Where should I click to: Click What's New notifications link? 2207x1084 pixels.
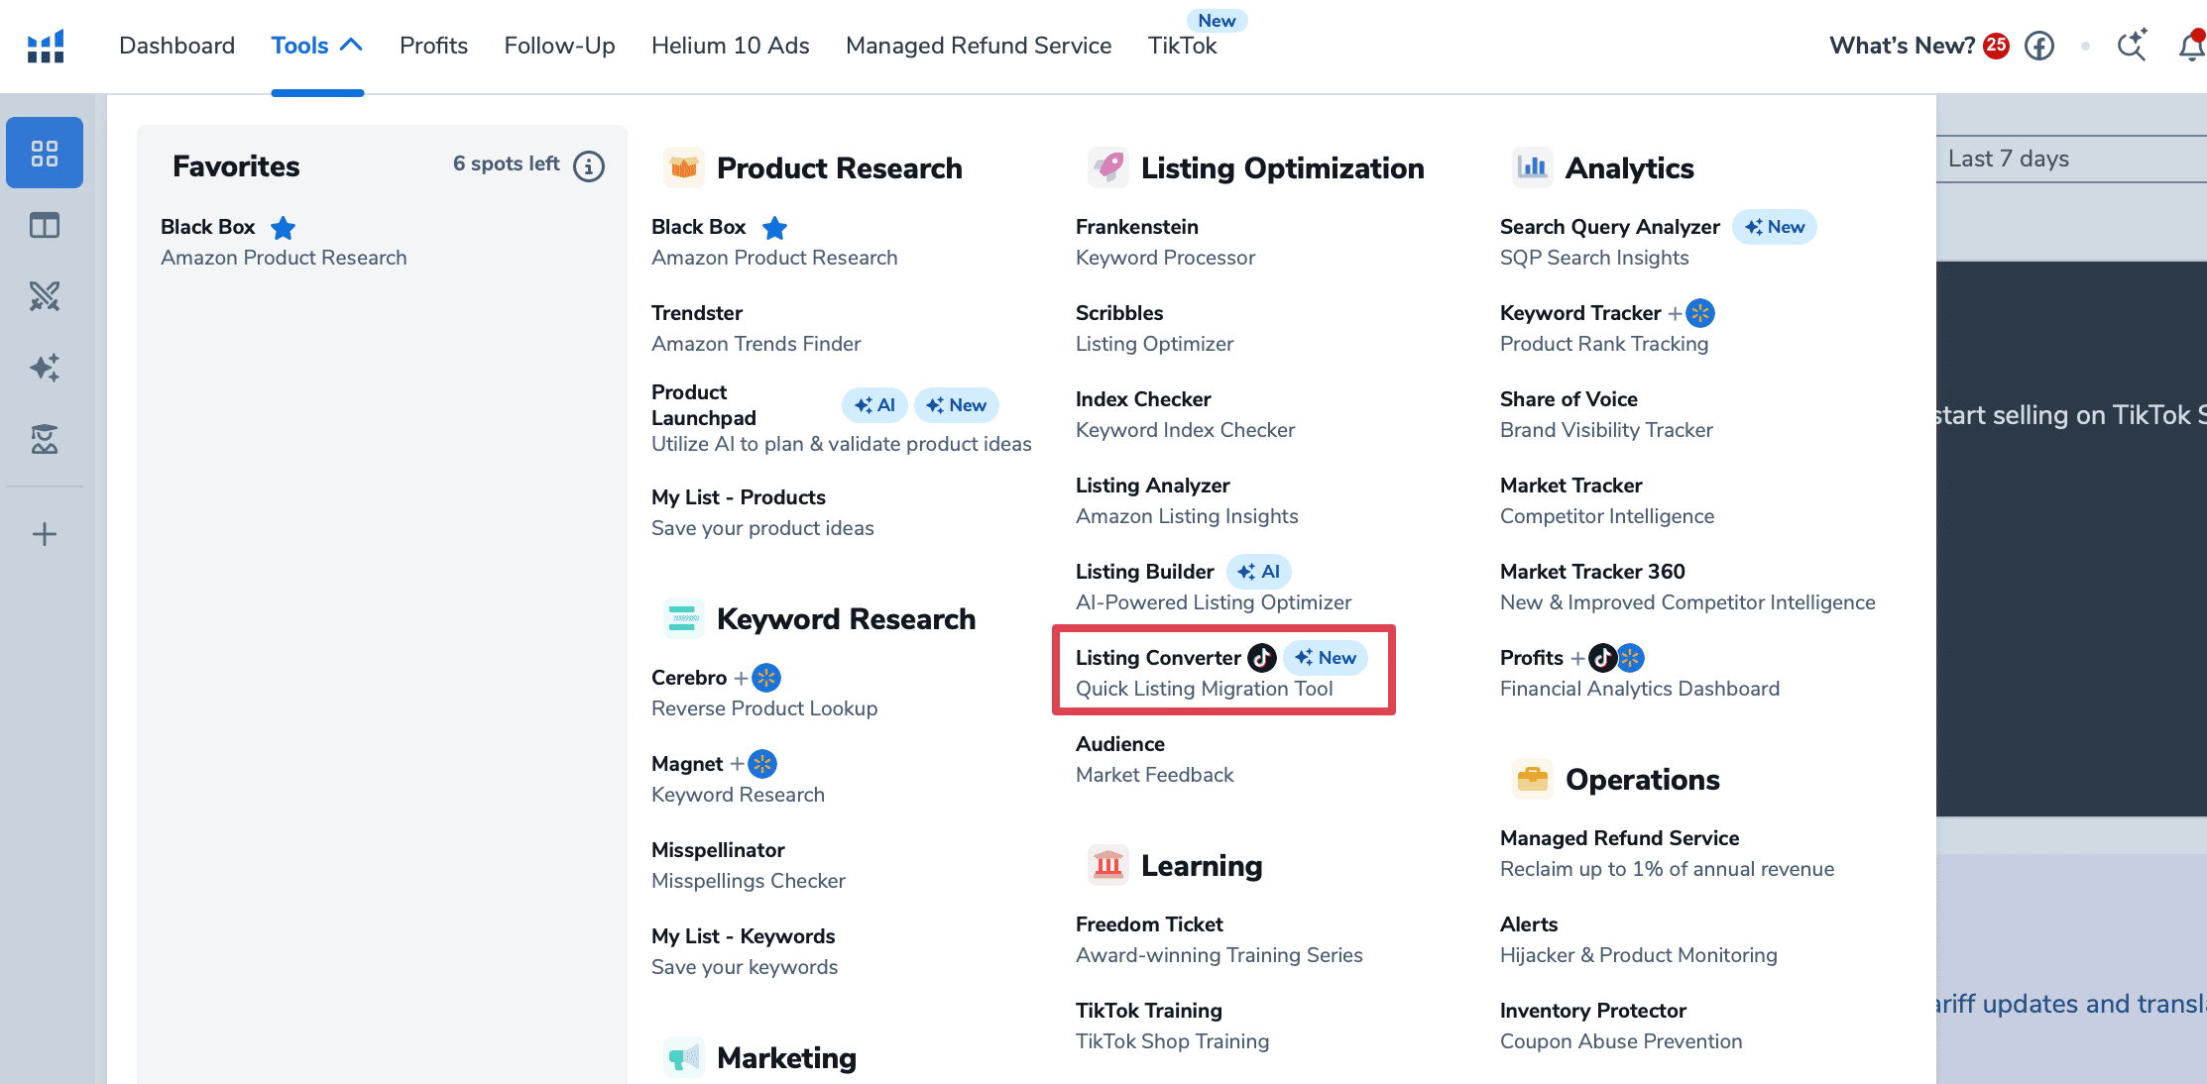click(1902, 46)
